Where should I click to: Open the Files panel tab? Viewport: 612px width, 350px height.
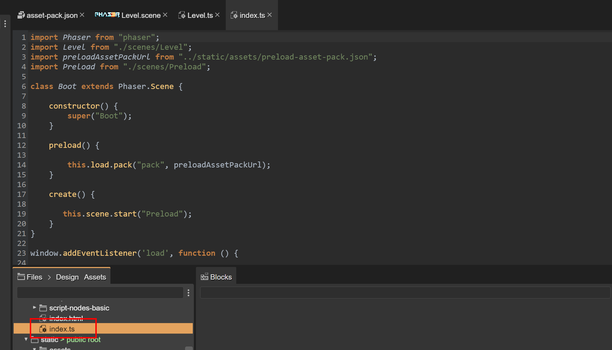pyautogui.click(x=34, y=277)
